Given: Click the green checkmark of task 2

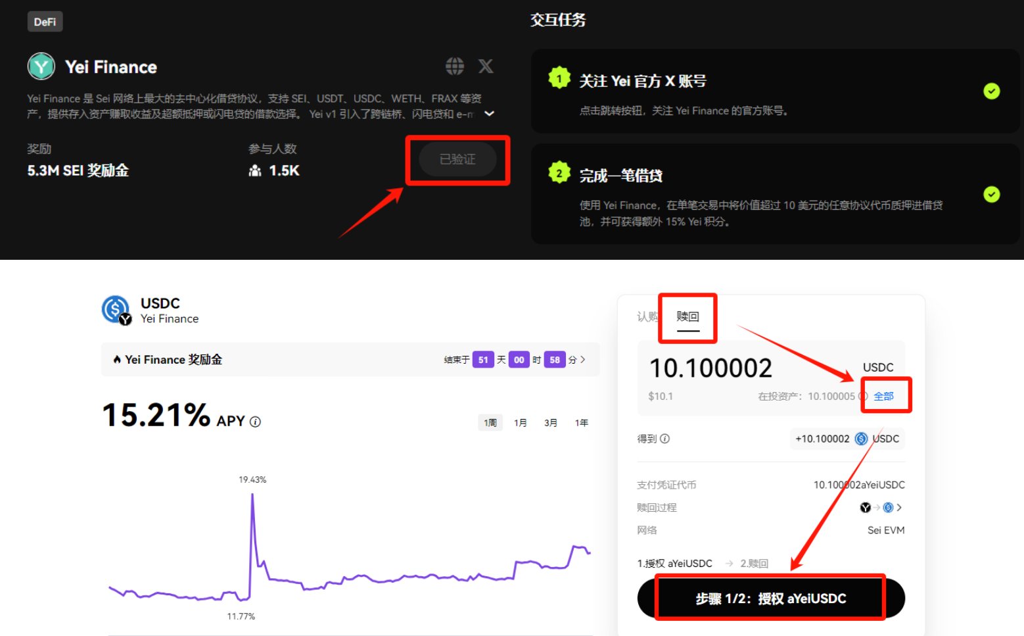Looking at the screenshot, I should tap(991, 195).
